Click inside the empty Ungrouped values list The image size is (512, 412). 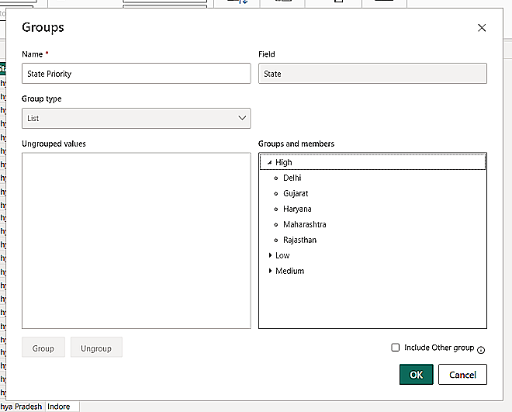pyautogui.click(x=136, y=241)
